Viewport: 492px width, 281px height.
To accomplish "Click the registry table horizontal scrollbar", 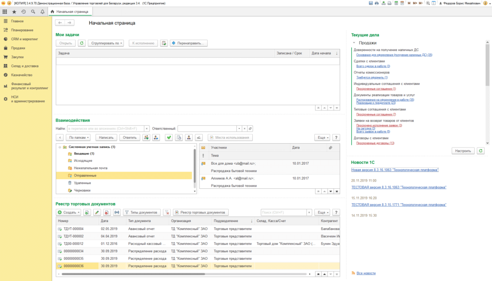I will click(x=134, y=274).
